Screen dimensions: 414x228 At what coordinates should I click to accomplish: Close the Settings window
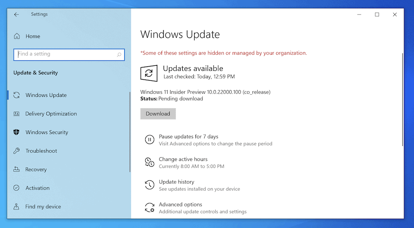[395, 14]
